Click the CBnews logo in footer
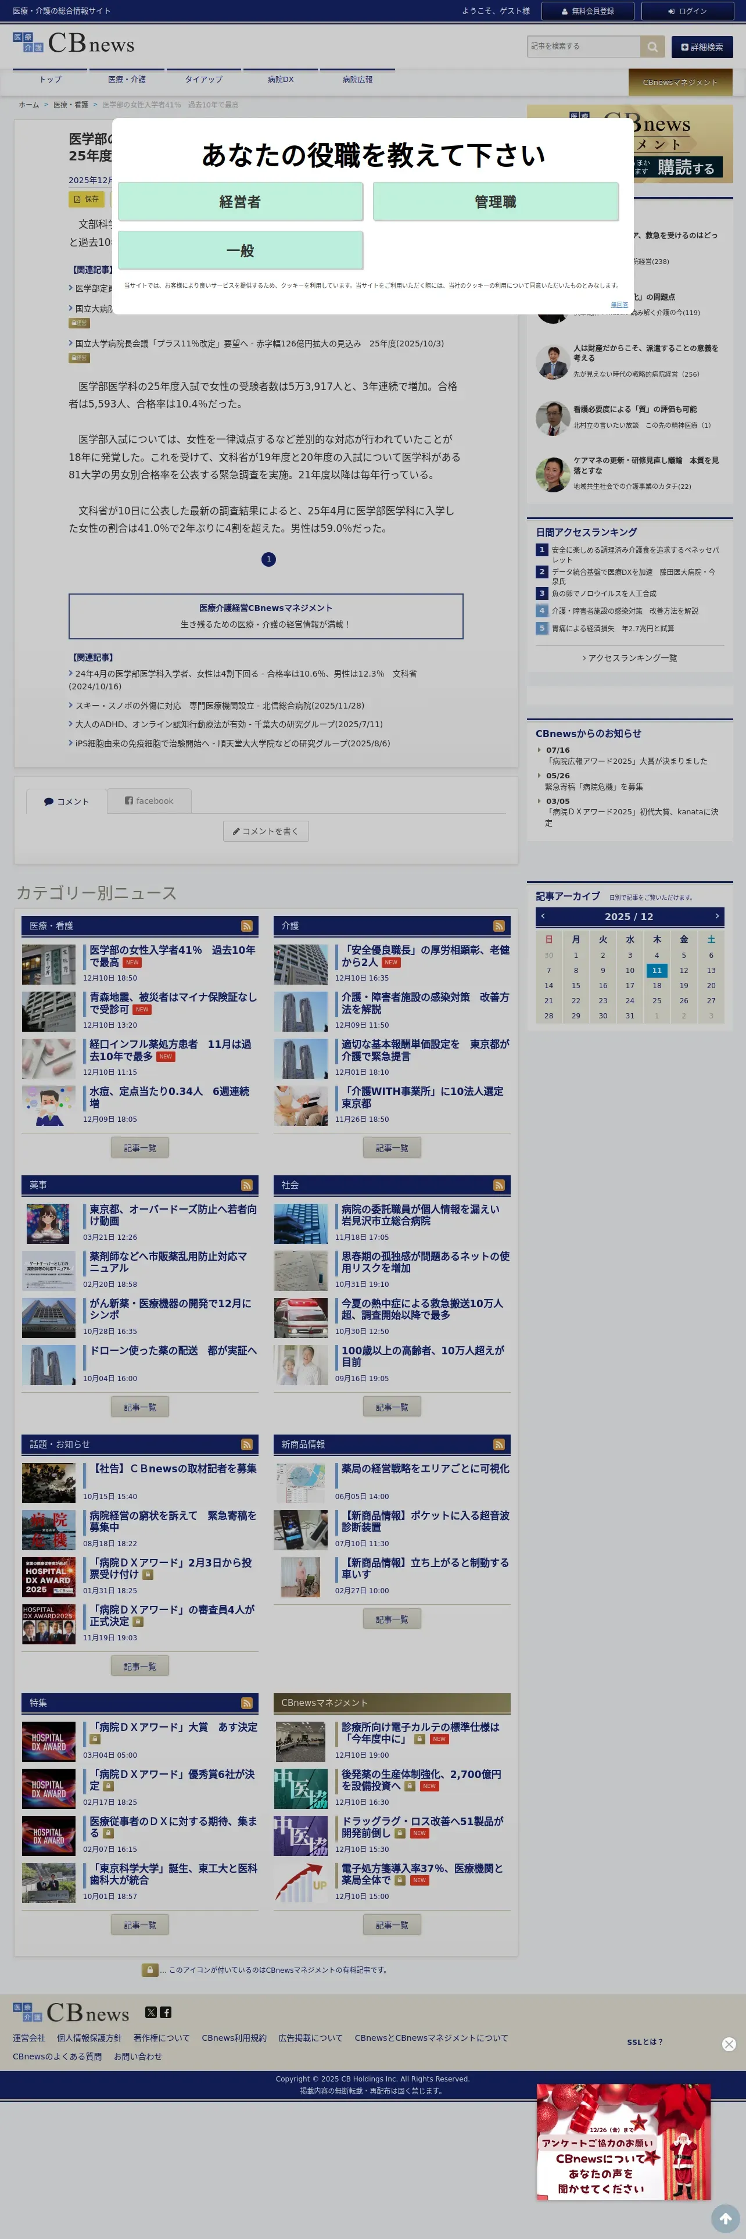Image resolution: width=746 pixels, height=2239 pixels. pyautogui.click(x=70, y=2012)
